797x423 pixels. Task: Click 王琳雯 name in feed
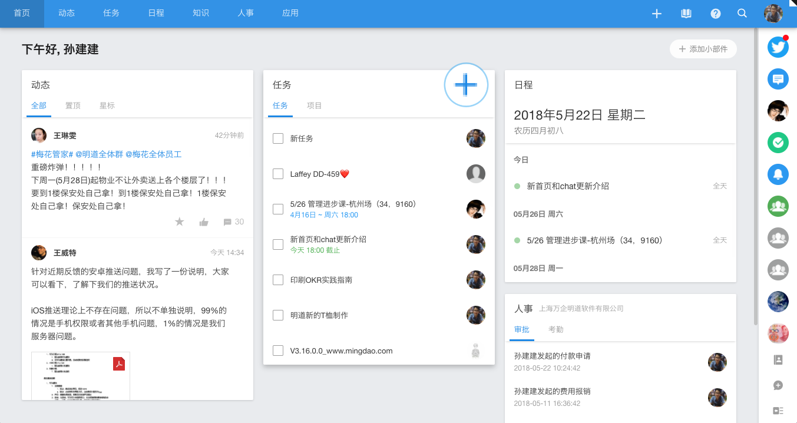pyautogui.click(x=65, y=136)
